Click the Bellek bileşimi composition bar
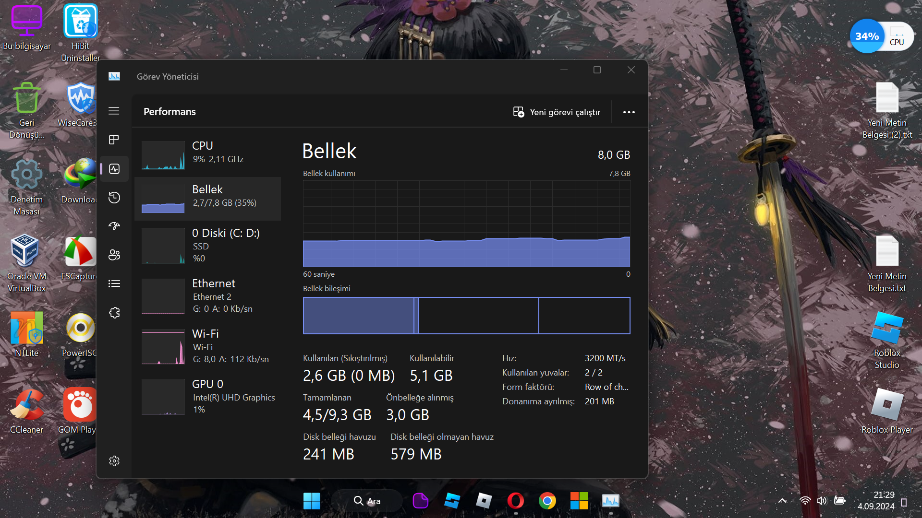 (x=466, y=316)
